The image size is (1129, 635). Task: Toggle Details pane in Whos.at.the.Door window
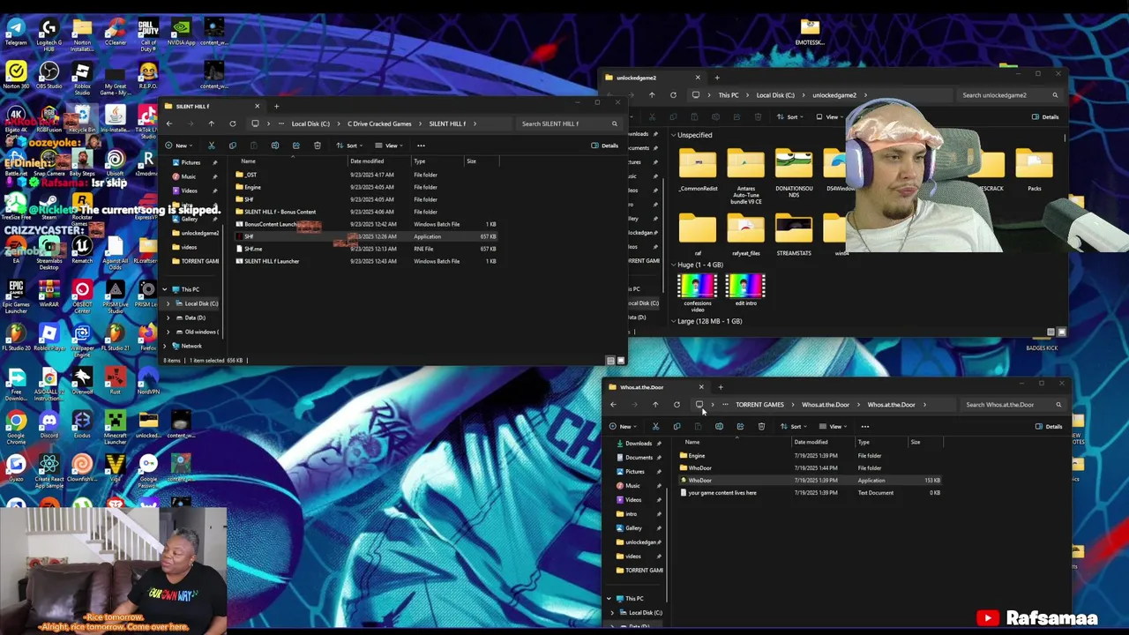[x=1049, y=427]
